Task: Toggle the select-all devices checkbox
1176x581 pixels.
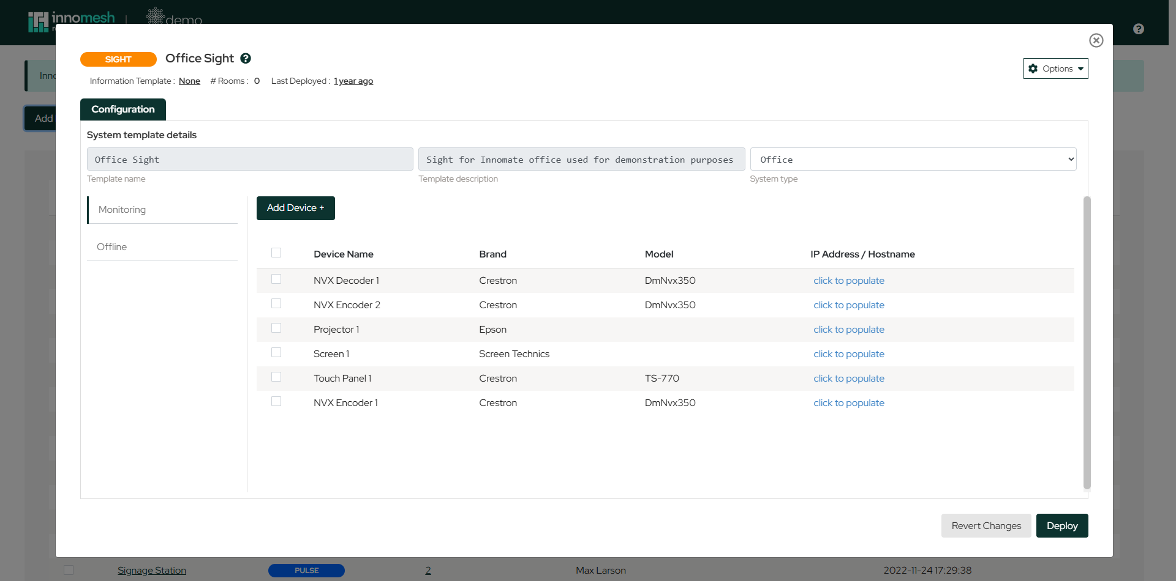Action: pos(276,253)
